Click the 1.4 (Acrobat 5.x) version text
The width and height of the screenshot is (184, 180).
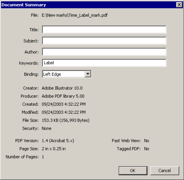click(x=58, y=141)
